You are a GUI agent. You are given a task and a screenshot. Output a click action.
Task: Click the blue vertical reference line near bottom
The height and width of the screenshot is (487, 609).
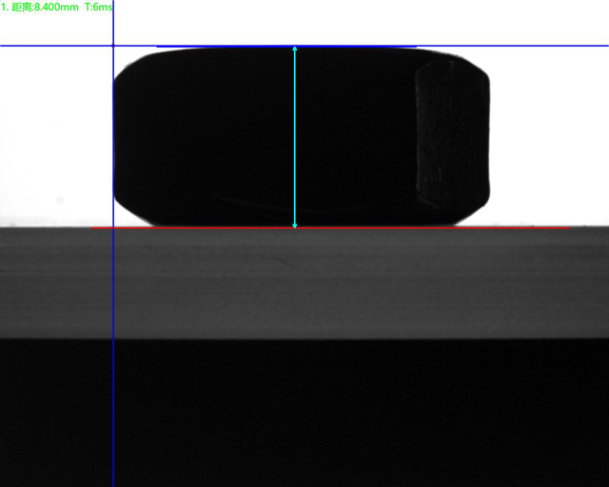[x=113, y=457]
